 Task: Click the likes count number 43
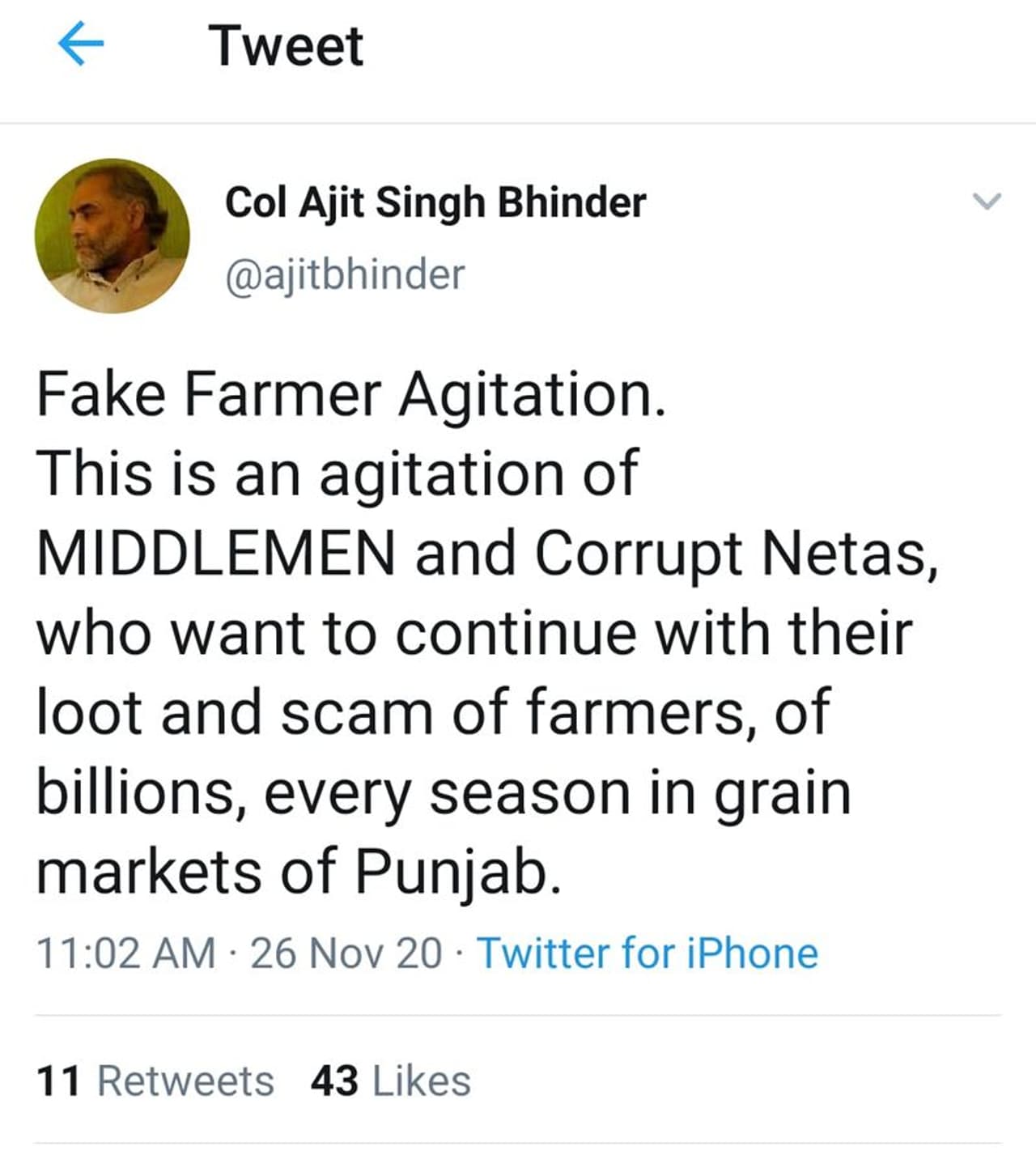(x=333, y=1081)
